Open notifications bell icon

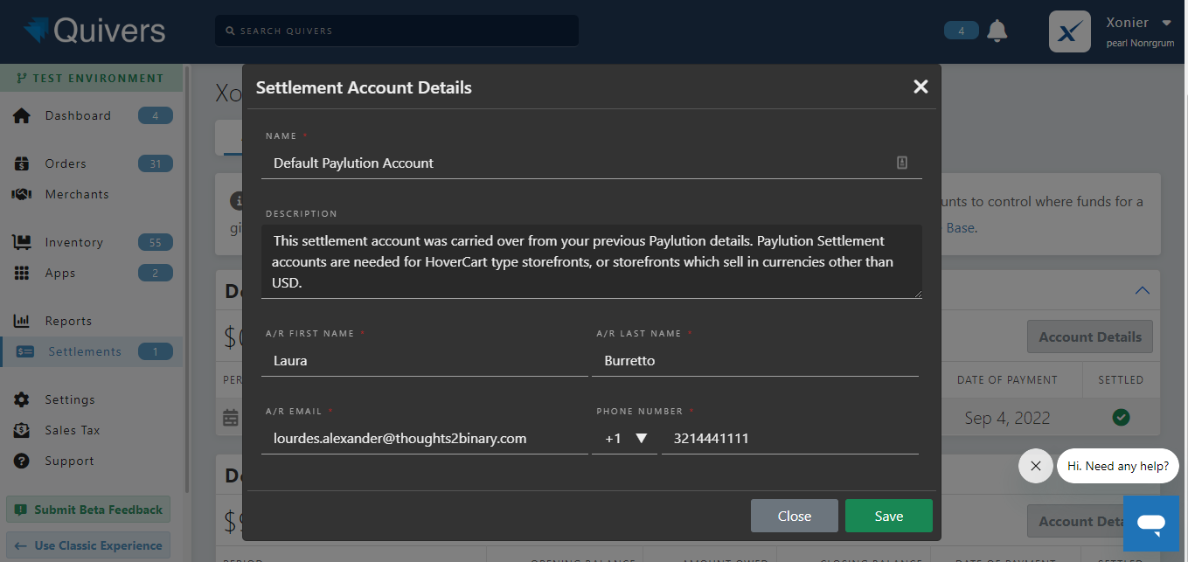coord(997,31)
